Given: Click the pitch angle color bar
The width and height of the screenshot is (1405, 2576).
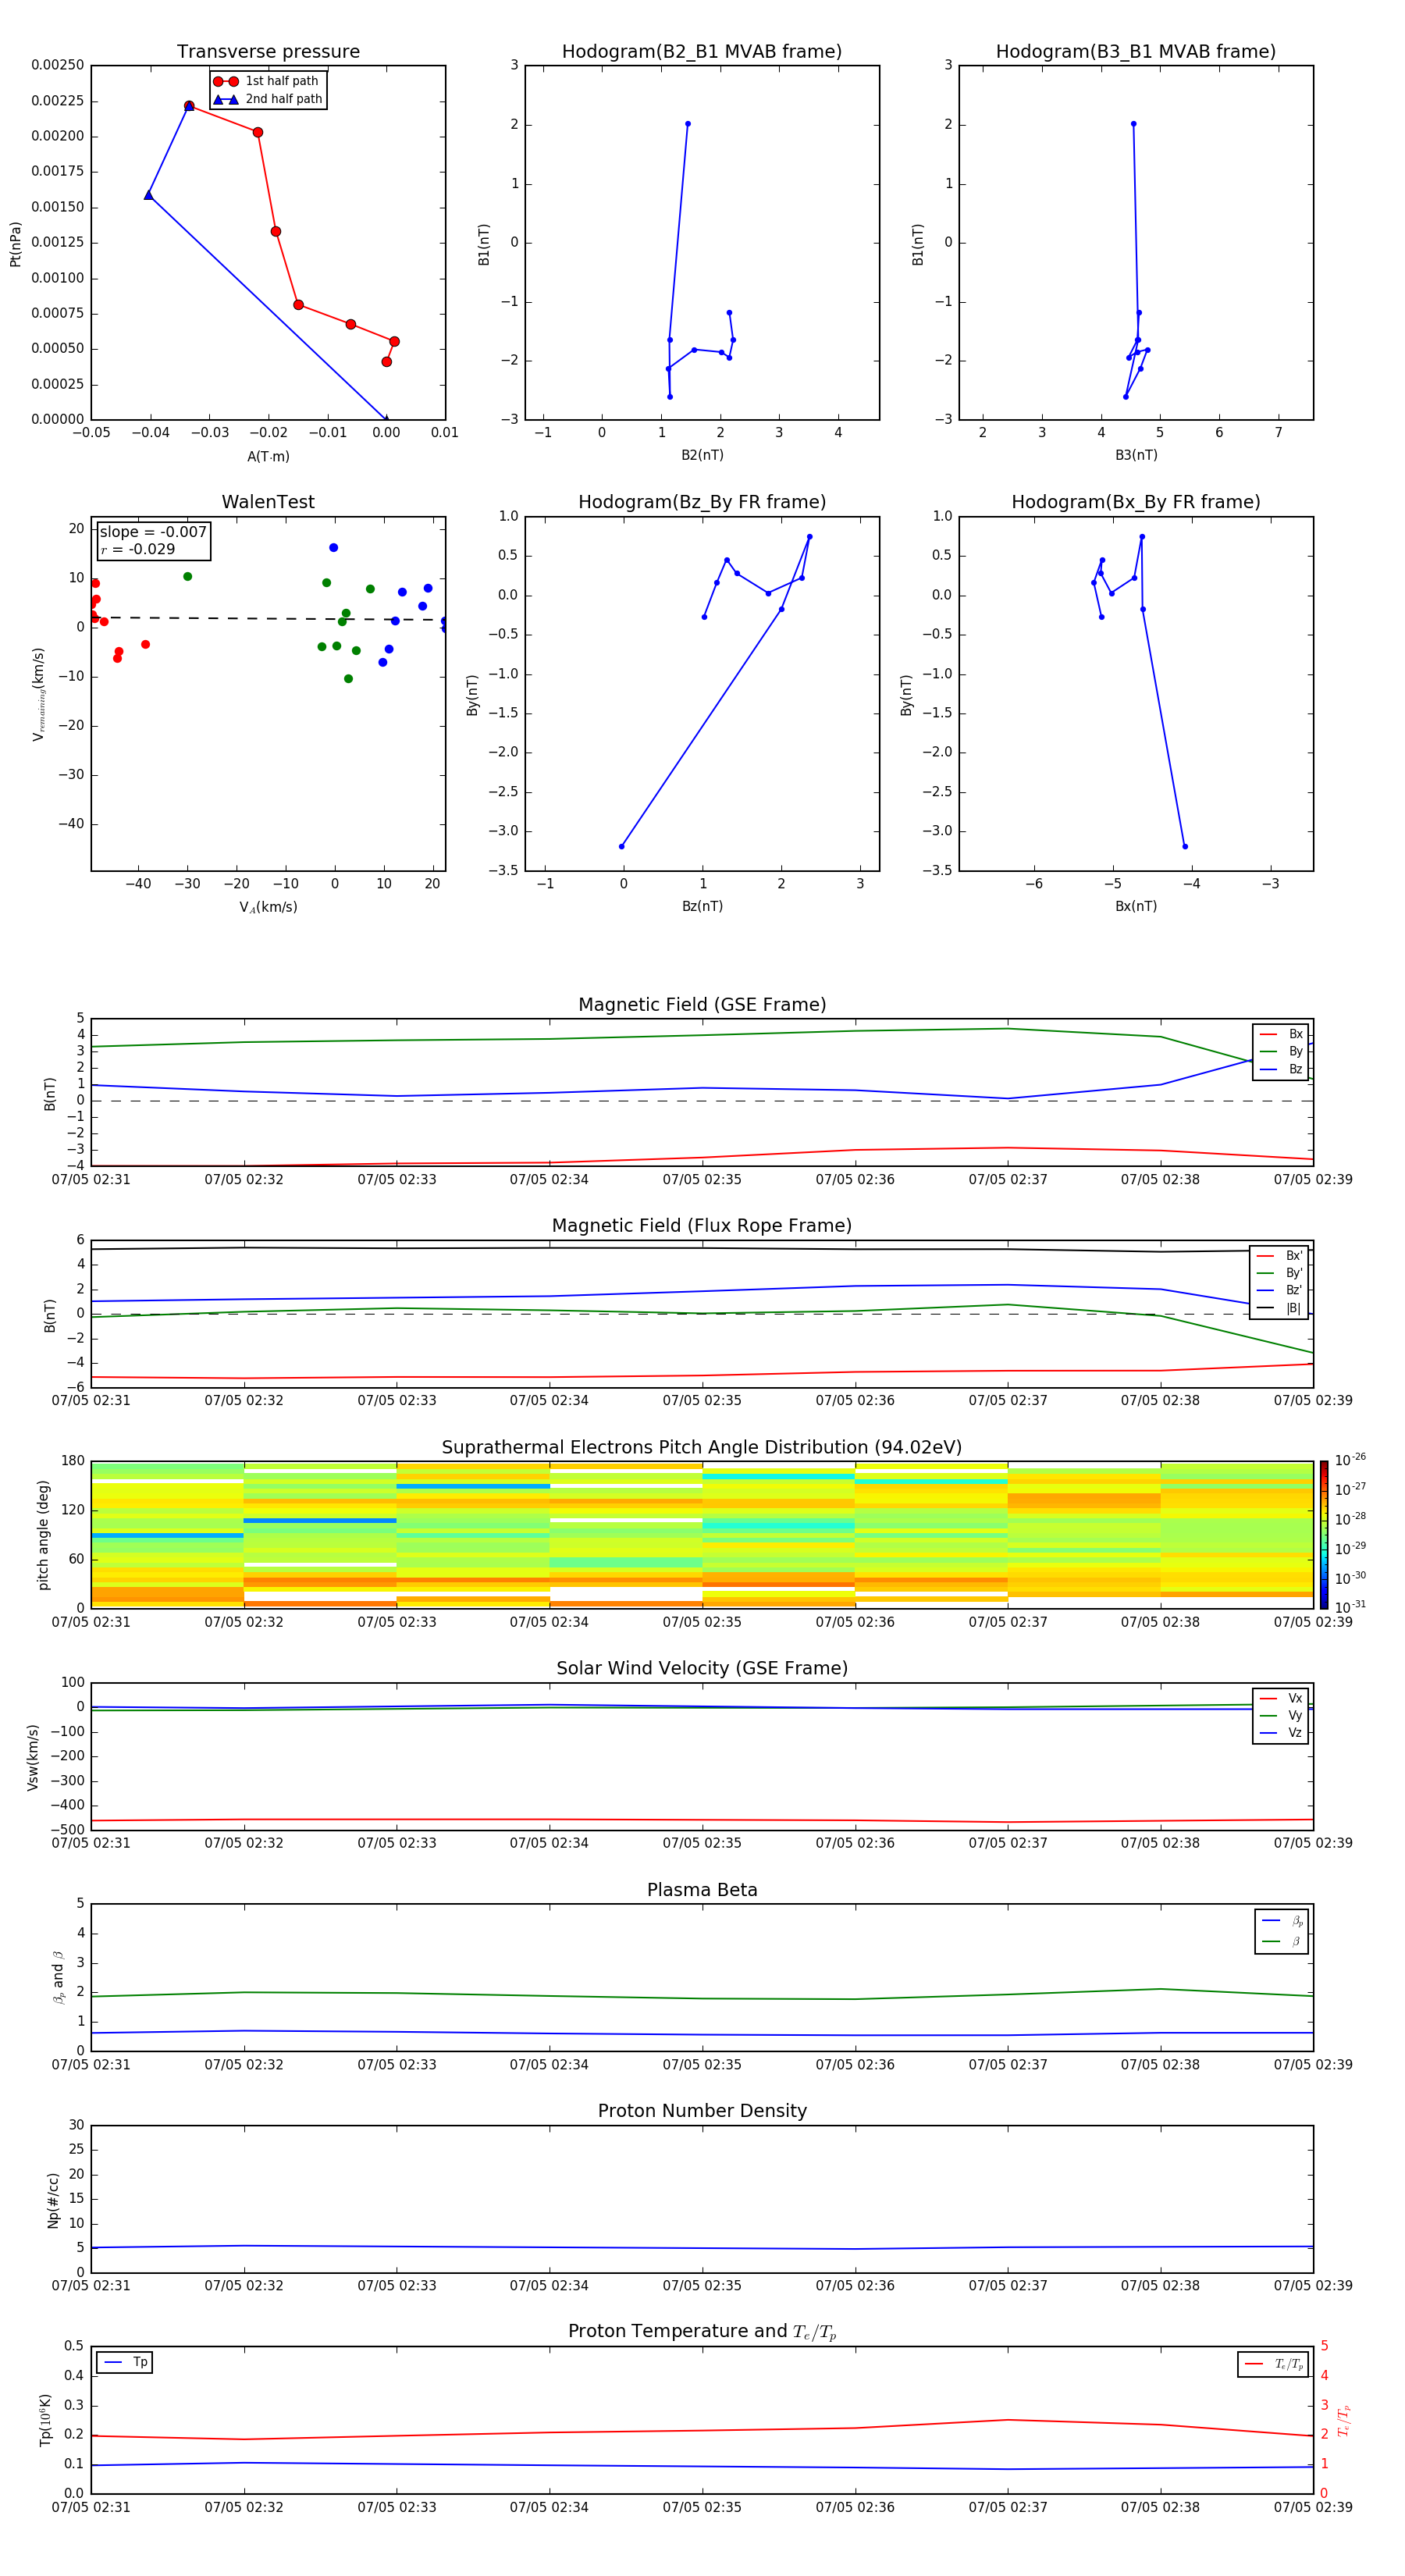Looking at the screenshot, I should 1323,1534.
